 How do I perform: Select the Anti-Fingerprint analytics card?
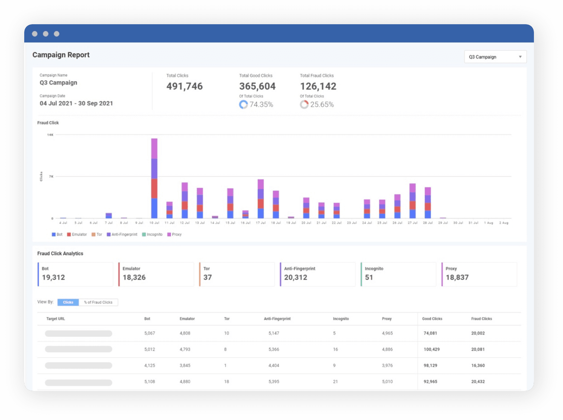click(317, 274)
